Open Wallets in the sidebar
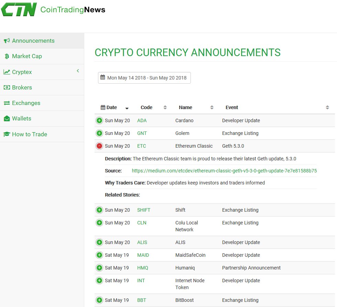 pyautogui.click(x=42, y=118)
